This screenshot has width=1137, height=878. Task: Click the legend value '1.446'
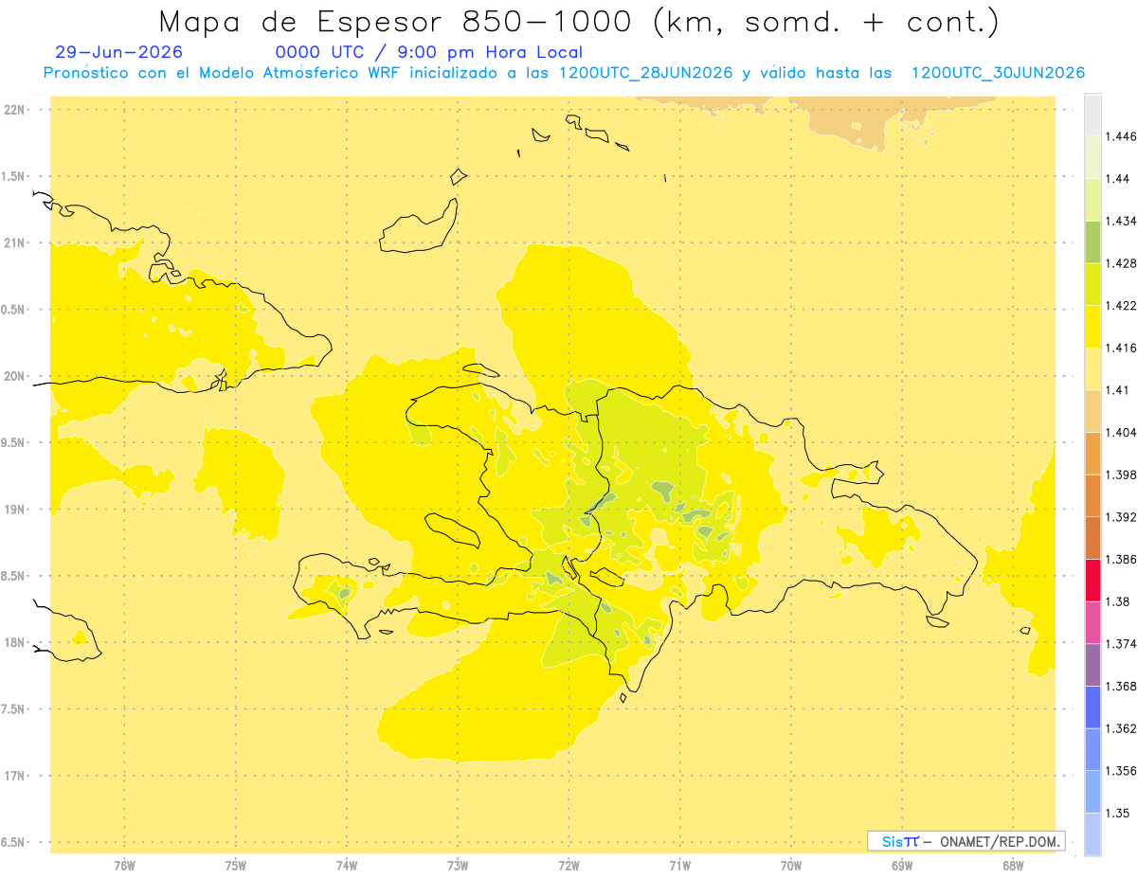click(x=1121, y=136)
